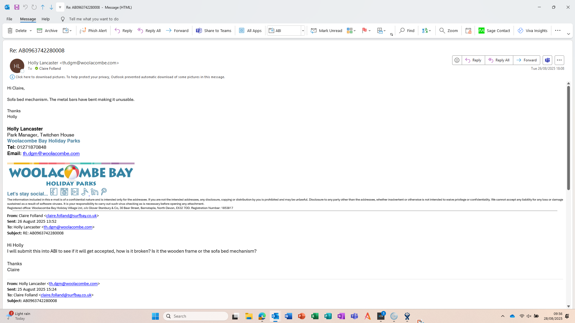Show more ribbon commands (three dots)
Image resolution: width=575 pixels, height=323 pixels.
click(558, 31)
